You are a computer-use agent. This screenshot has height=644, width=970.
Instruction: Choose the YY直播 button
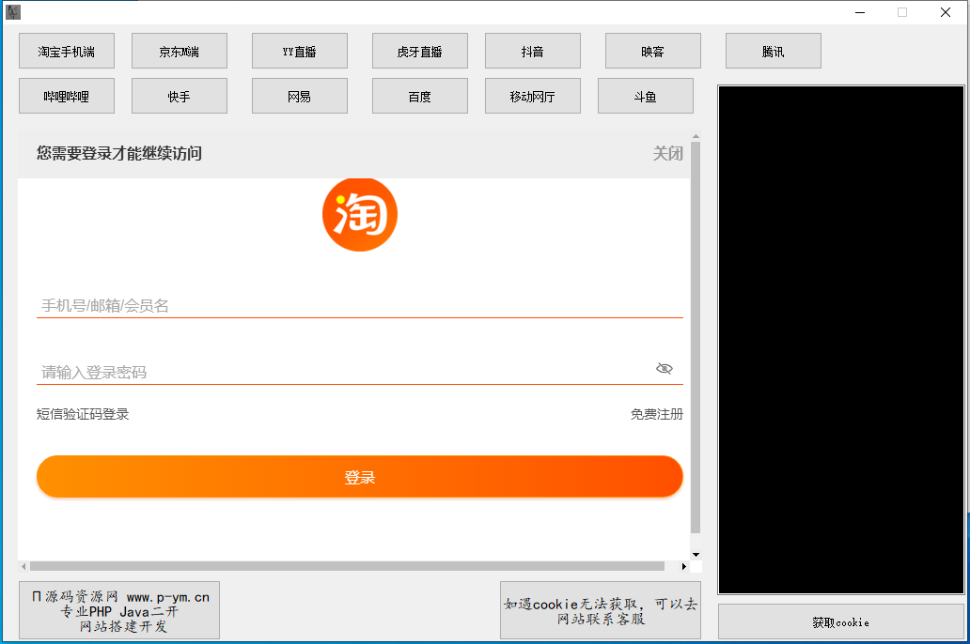coord(300,52)
